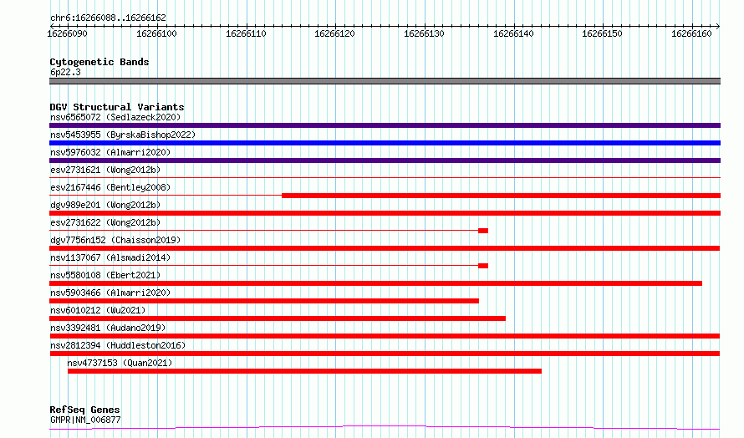Click ruler position 16266090
The image size is (744, 438).
[68, 33]
